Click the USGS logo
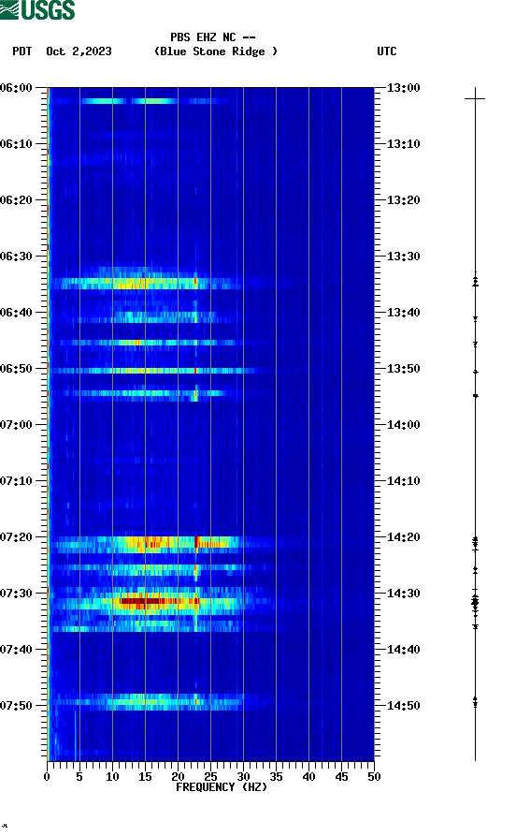 point(37,10)
